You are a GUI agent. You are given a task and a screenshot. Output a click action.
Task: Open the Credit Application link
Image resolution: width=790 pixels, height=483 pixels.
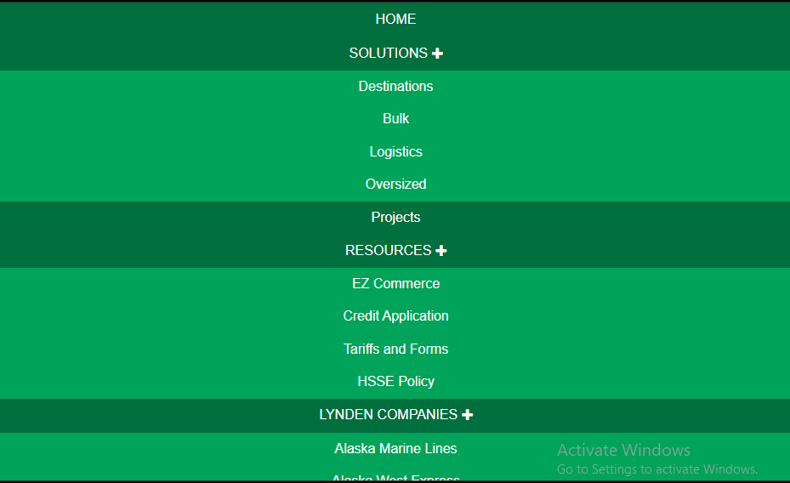click(x=395, y=315)
